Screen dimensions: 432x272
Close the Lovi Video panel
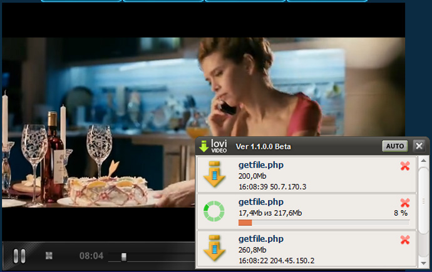pos(419,146)
